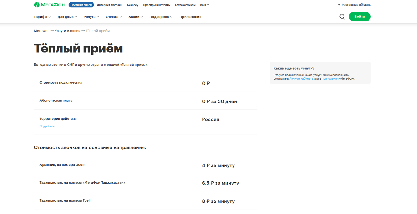Open the Оплата dropdown

tap(114, 17)
